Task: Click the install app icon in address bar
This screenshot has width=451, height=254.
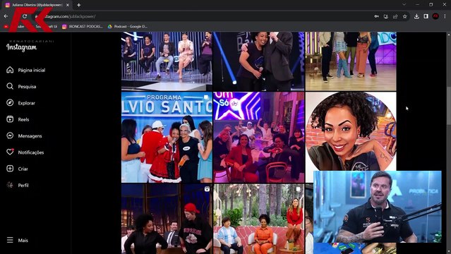Action: (386, 16)
